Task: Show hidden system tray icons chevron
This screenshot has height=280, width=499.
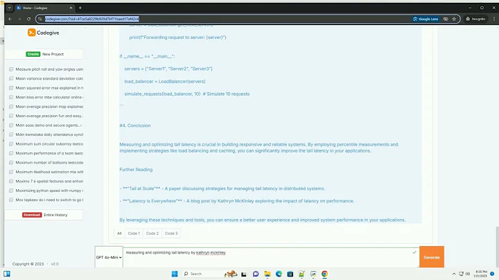Action: pyautogui.click(x=454, y=274)
